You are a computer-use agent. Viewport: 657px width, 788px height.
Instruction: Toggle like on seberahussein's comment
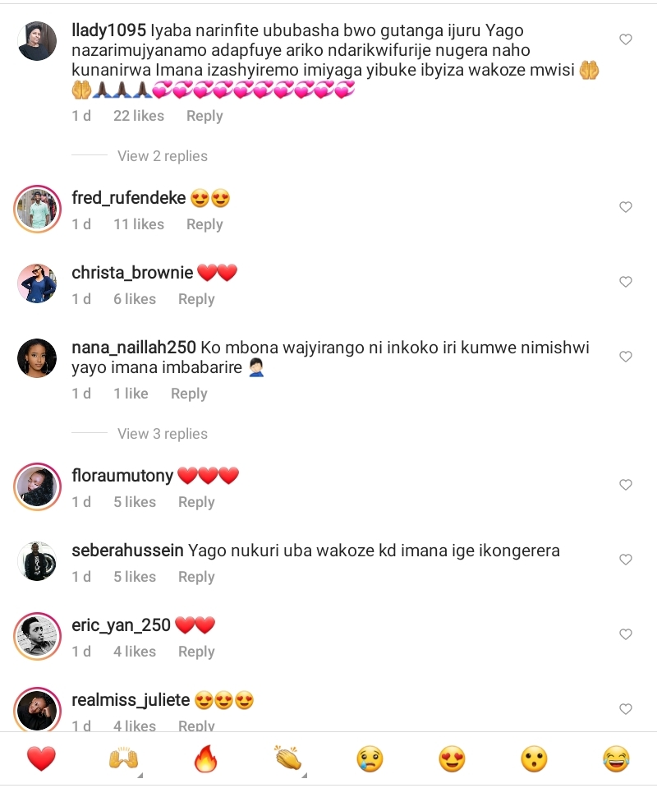pos(625,560)
